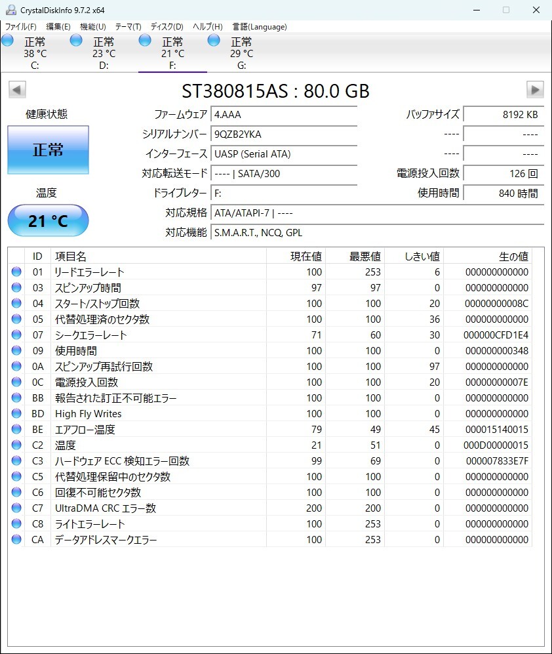Screen dimensions: 552x654
Task: Click buffer size field 8192 KB
Action: 503,114
